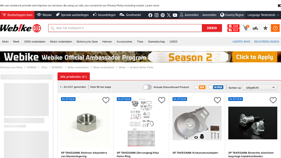The height and width of the screenshot is (158, 281).
Task: Open the shopping cart icon
Action: point(245,28)
